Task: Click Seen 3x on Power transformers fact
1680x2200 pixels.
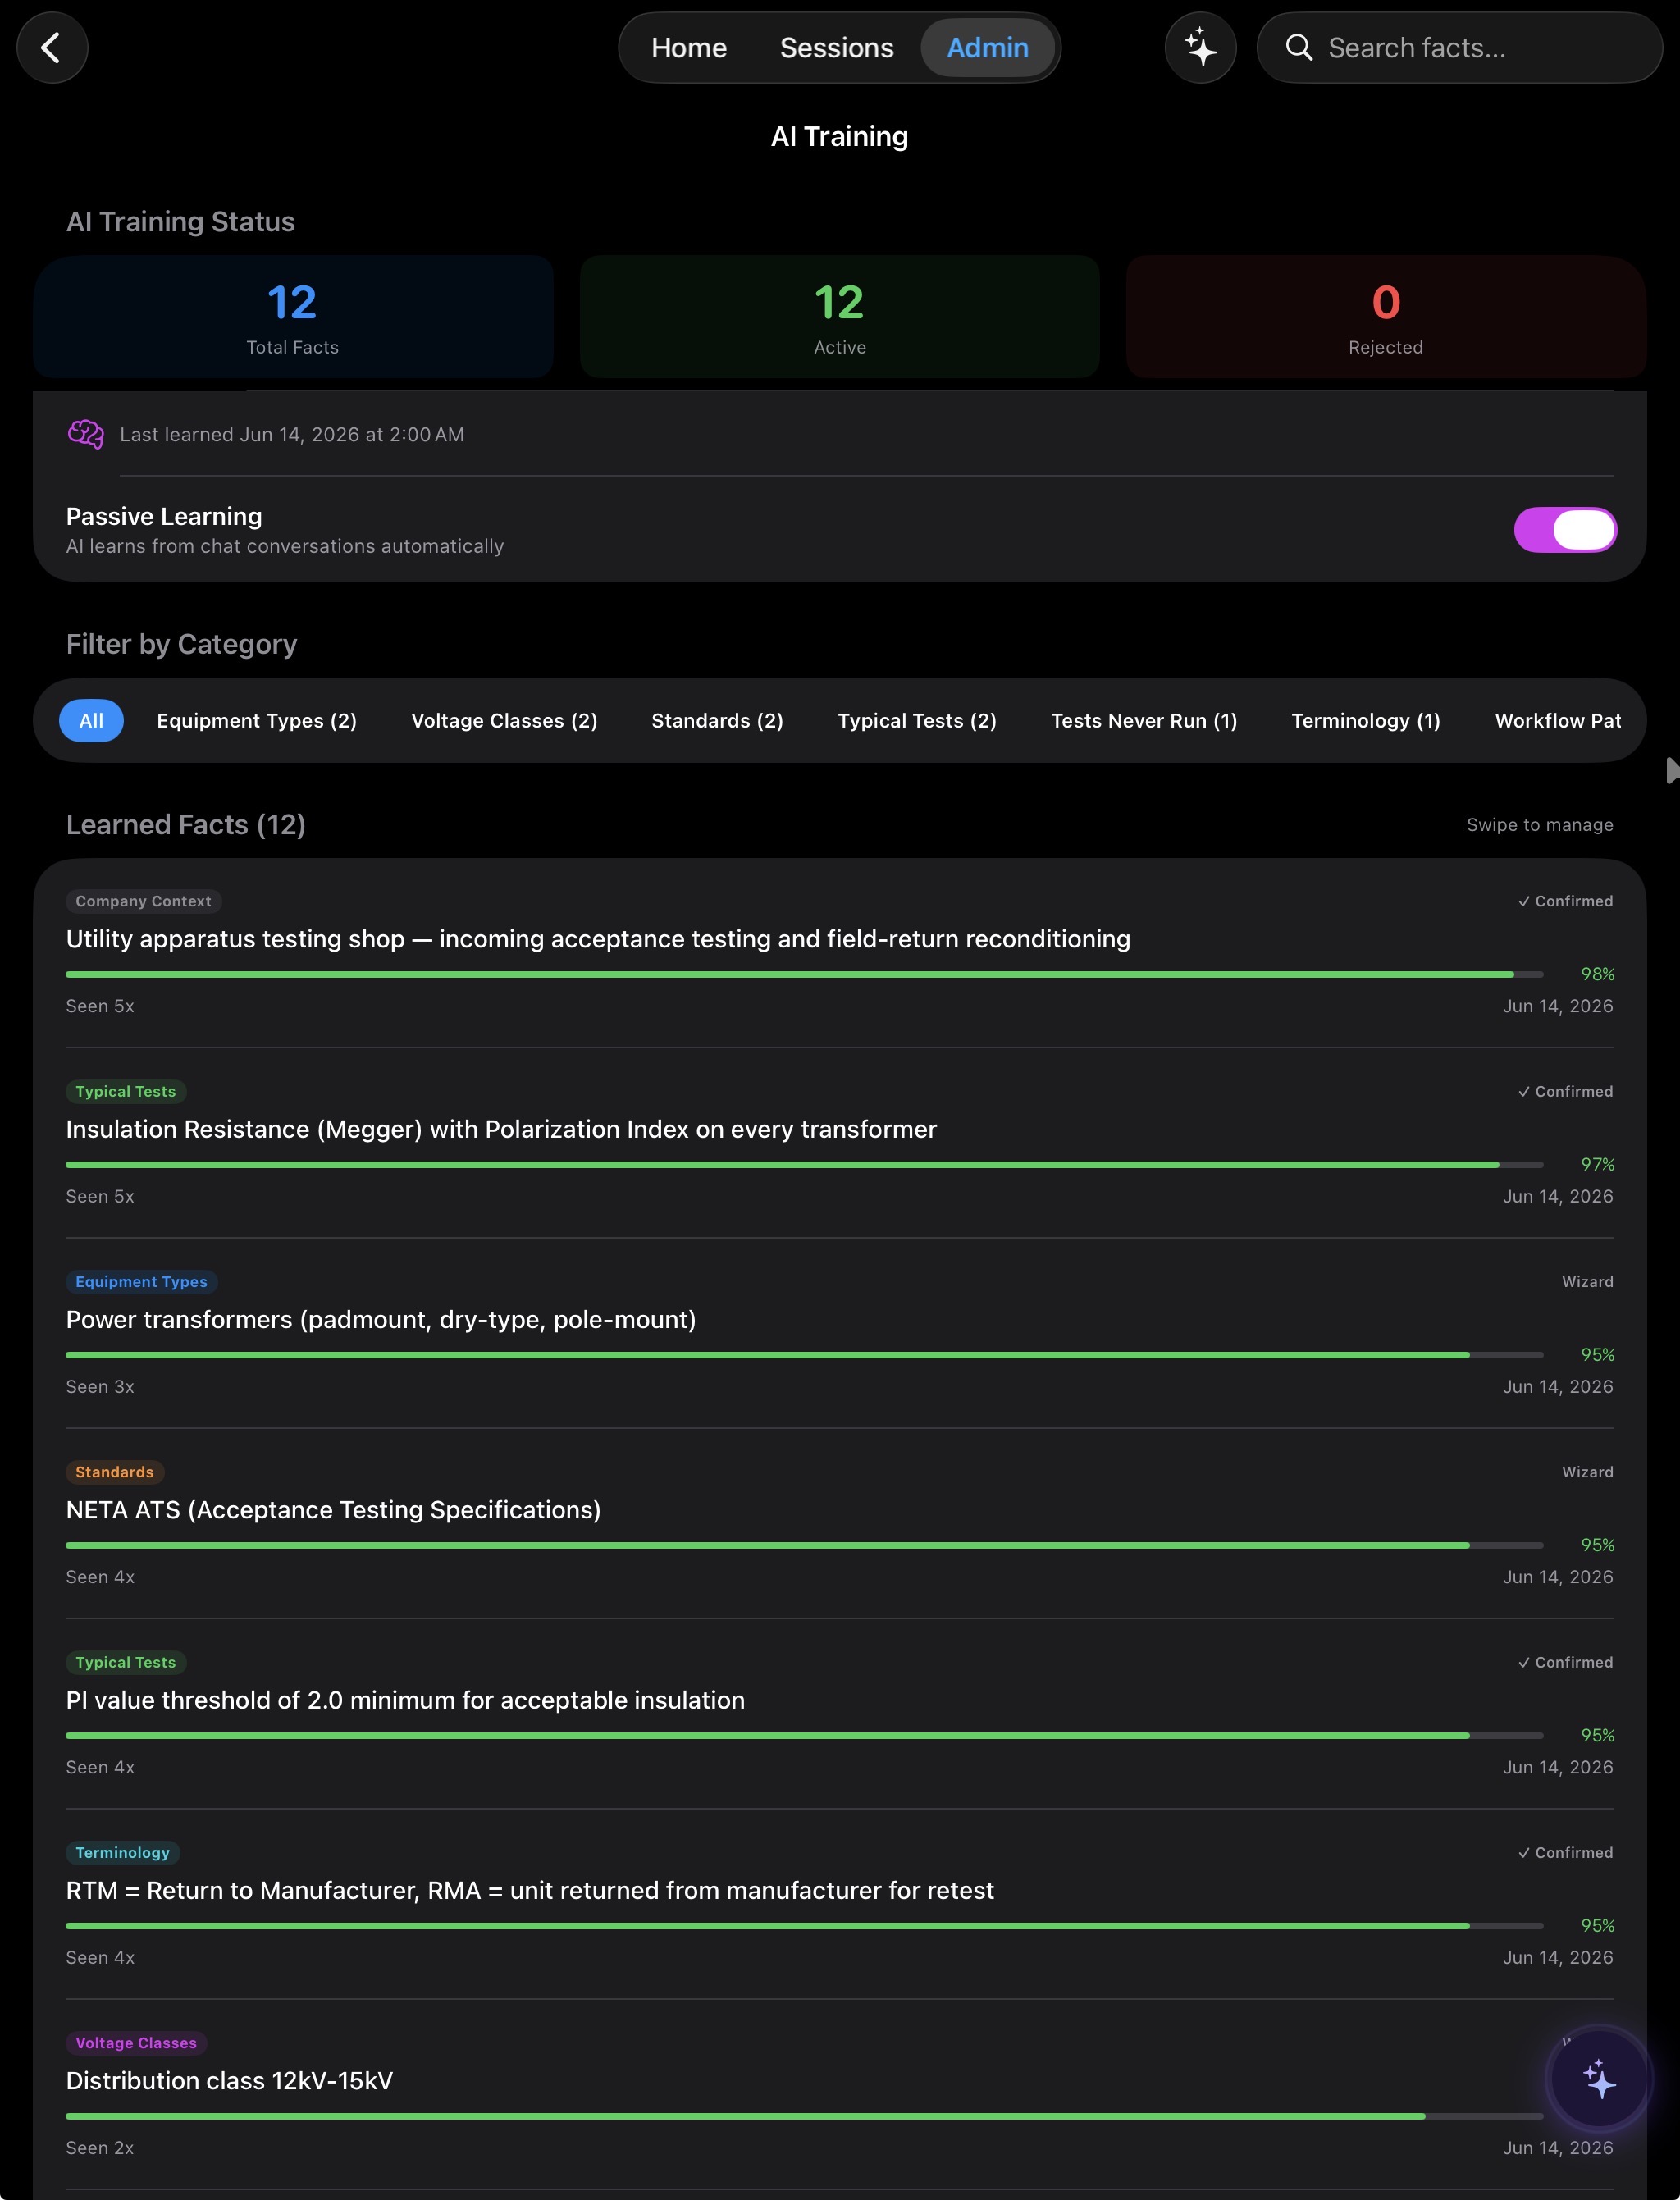Action: [x=100, y=1386]
